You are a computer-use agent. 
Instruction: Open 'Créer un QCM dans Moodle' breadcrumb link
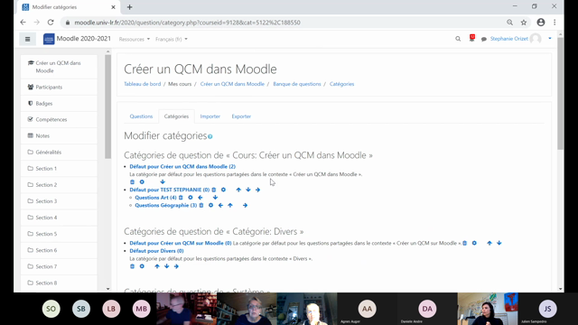point(232,84)
